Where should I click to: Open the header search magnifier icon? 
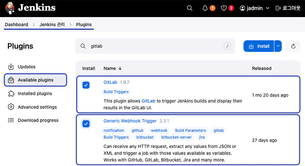coord(189,8)
